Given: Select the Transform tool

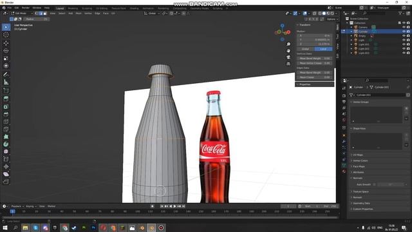Looking at the screenshot, I should pyautogui.click(x=6, y=66).
